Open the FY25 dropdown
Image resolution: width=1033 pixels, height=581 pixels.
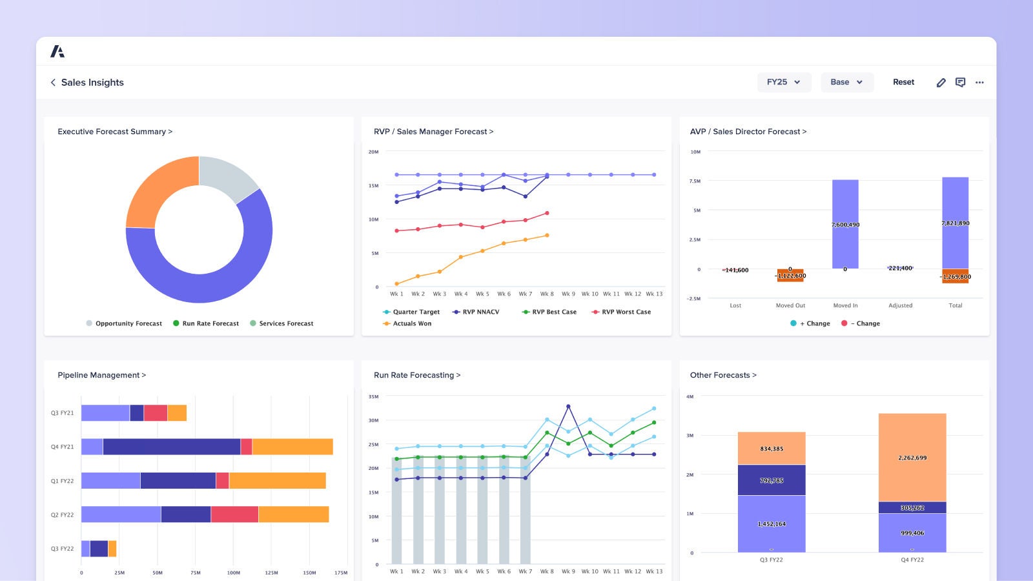(x=784, y=82)
